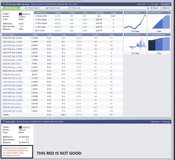Click the account icon beside 'Juan play' title
This screenshot has width=175, height=160.
[x=4, y=122]
